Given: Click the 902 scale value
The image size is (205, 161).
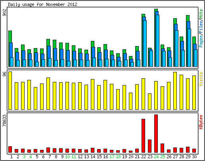Looking at the screenshot, I should [4, 12].
